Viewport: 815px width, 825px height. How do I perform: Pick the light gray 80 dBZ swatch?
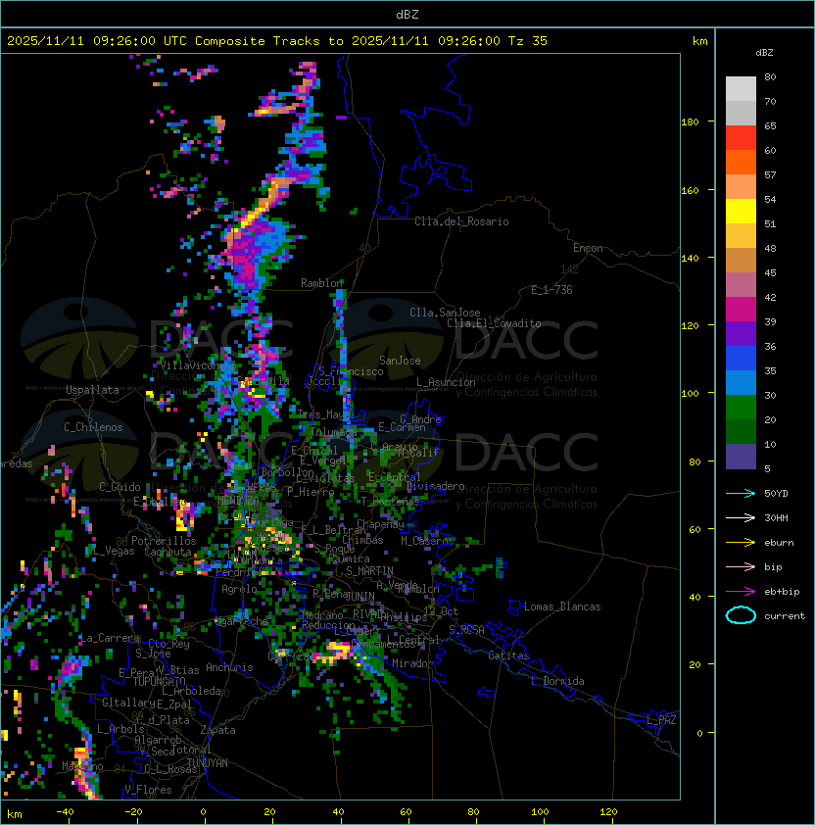[x=741, y=88]
